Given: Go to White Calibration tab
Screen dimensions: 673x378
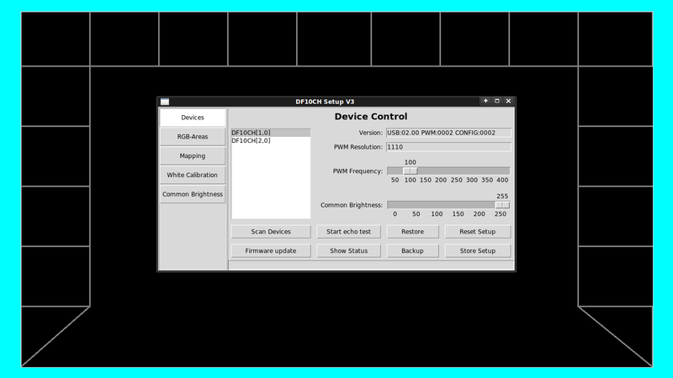Looking at the screenshot, I should pyautogui.click(x=193, y=175).
